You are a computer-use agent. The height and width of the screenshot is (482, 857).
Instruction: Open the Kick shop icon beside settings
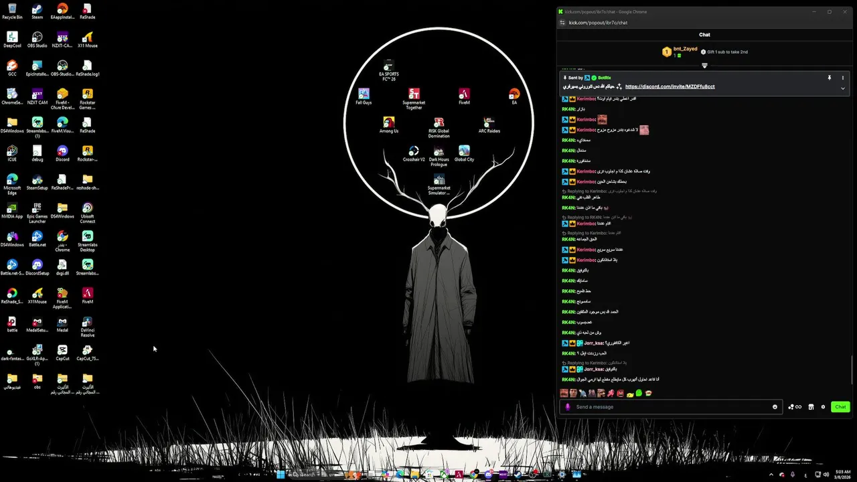tap(811, 407)
